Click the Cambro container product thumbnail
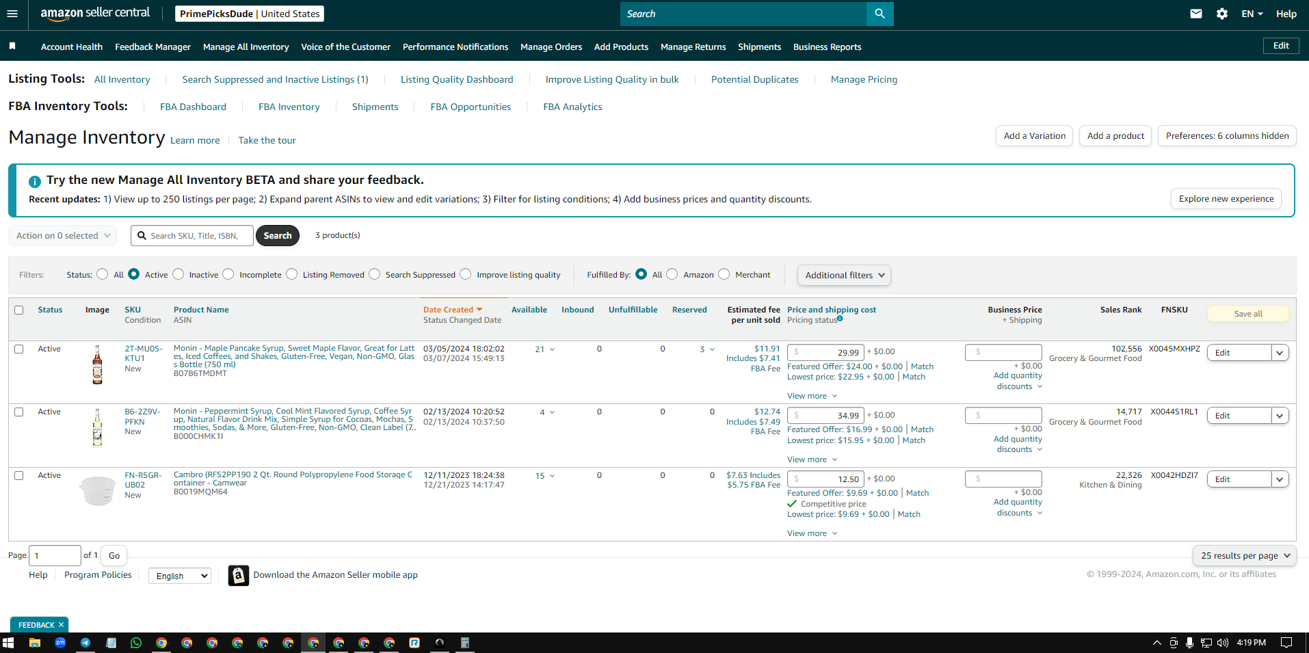Image resolution: width=1309 pixels, height=653 pixels. coord(97,490)
